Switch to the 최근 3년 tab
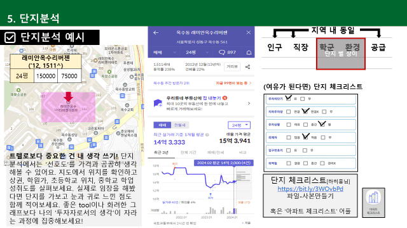 161,153
